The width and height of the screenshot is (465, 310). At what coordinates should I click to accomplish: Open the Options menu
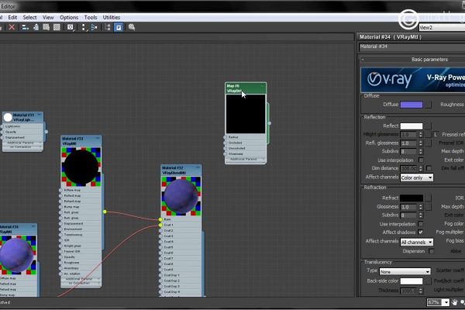(69, 18)
